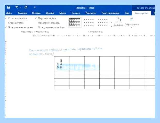The width and height of the screenshot is (160, 123).
Task: Open the Заливка dropdown arrow
Action: click(x=118, y=28)
